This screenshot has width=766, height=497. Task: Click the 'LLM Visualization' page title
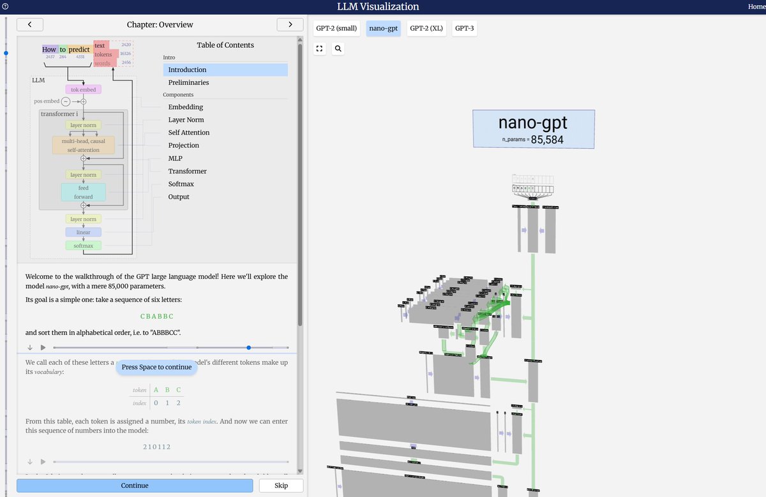pos(378,6)
